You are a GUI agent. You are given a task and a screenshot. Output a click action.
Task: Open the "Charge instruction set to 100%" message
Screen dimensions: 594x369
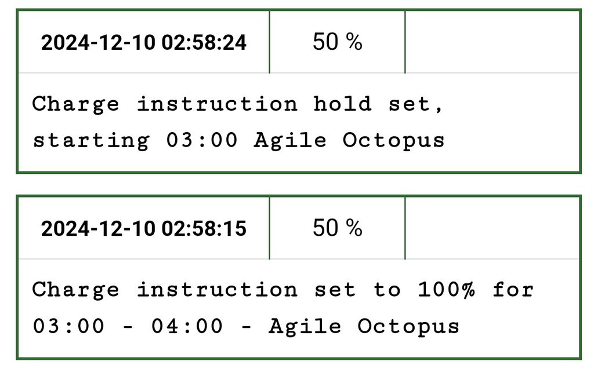tap(282, 308)
